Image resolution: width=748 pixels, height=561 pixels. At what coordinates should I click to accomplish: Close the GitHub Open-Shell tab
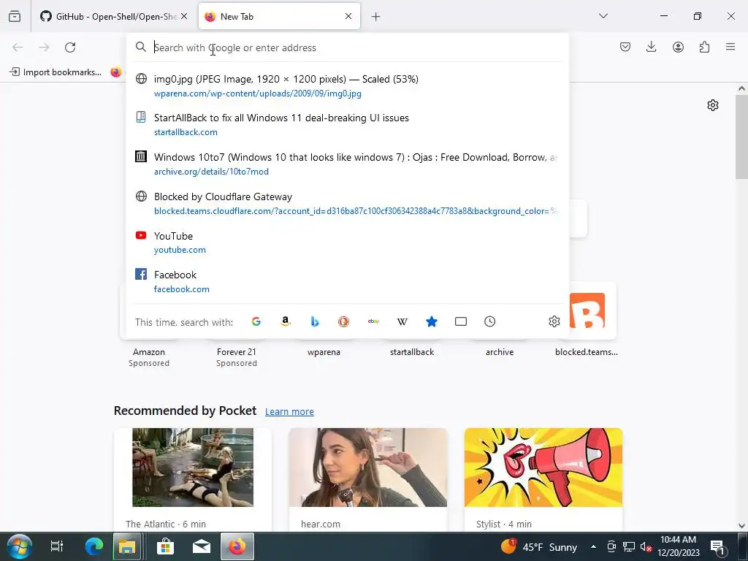pos(184,16)
